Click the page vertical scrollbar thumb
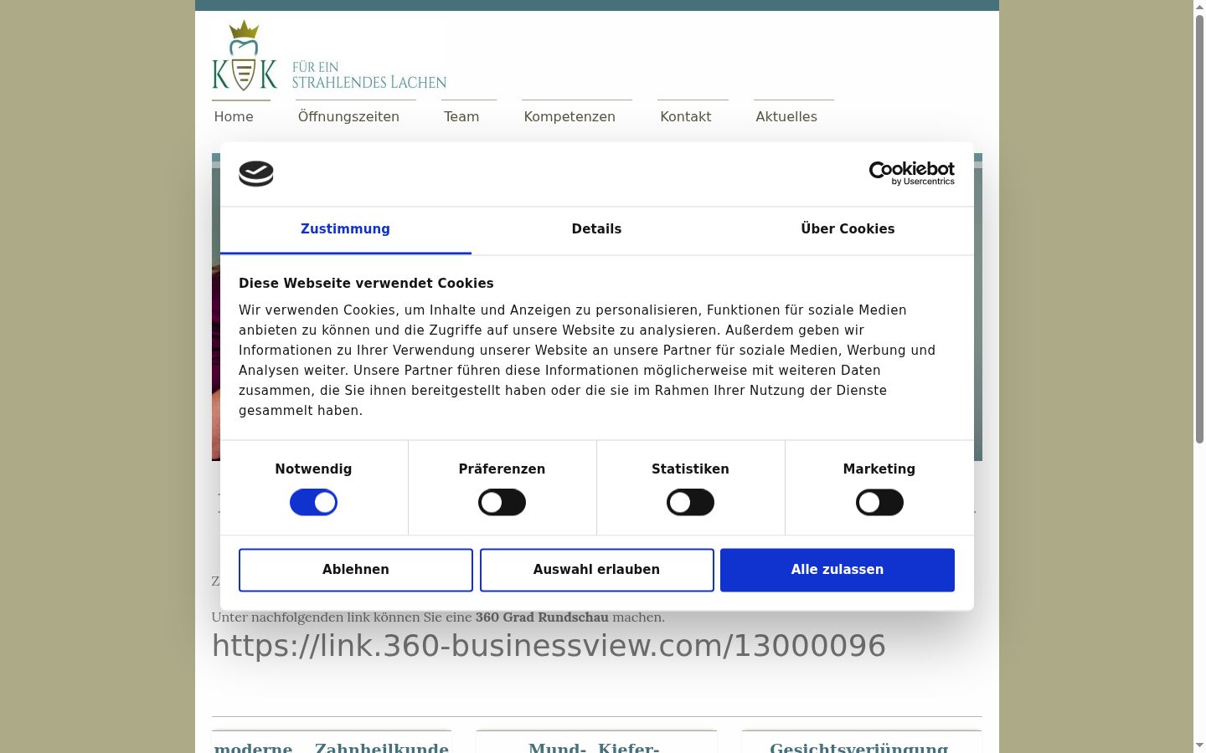Screen dimensions: 1206x753 1199,228
